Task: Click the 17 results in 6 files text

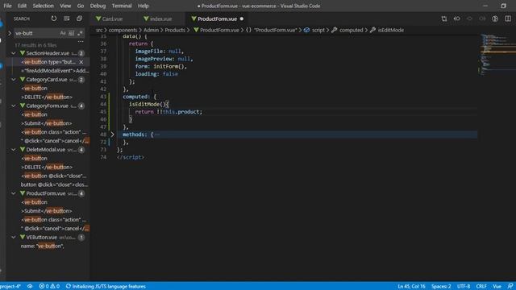Action: click(35, 45)
